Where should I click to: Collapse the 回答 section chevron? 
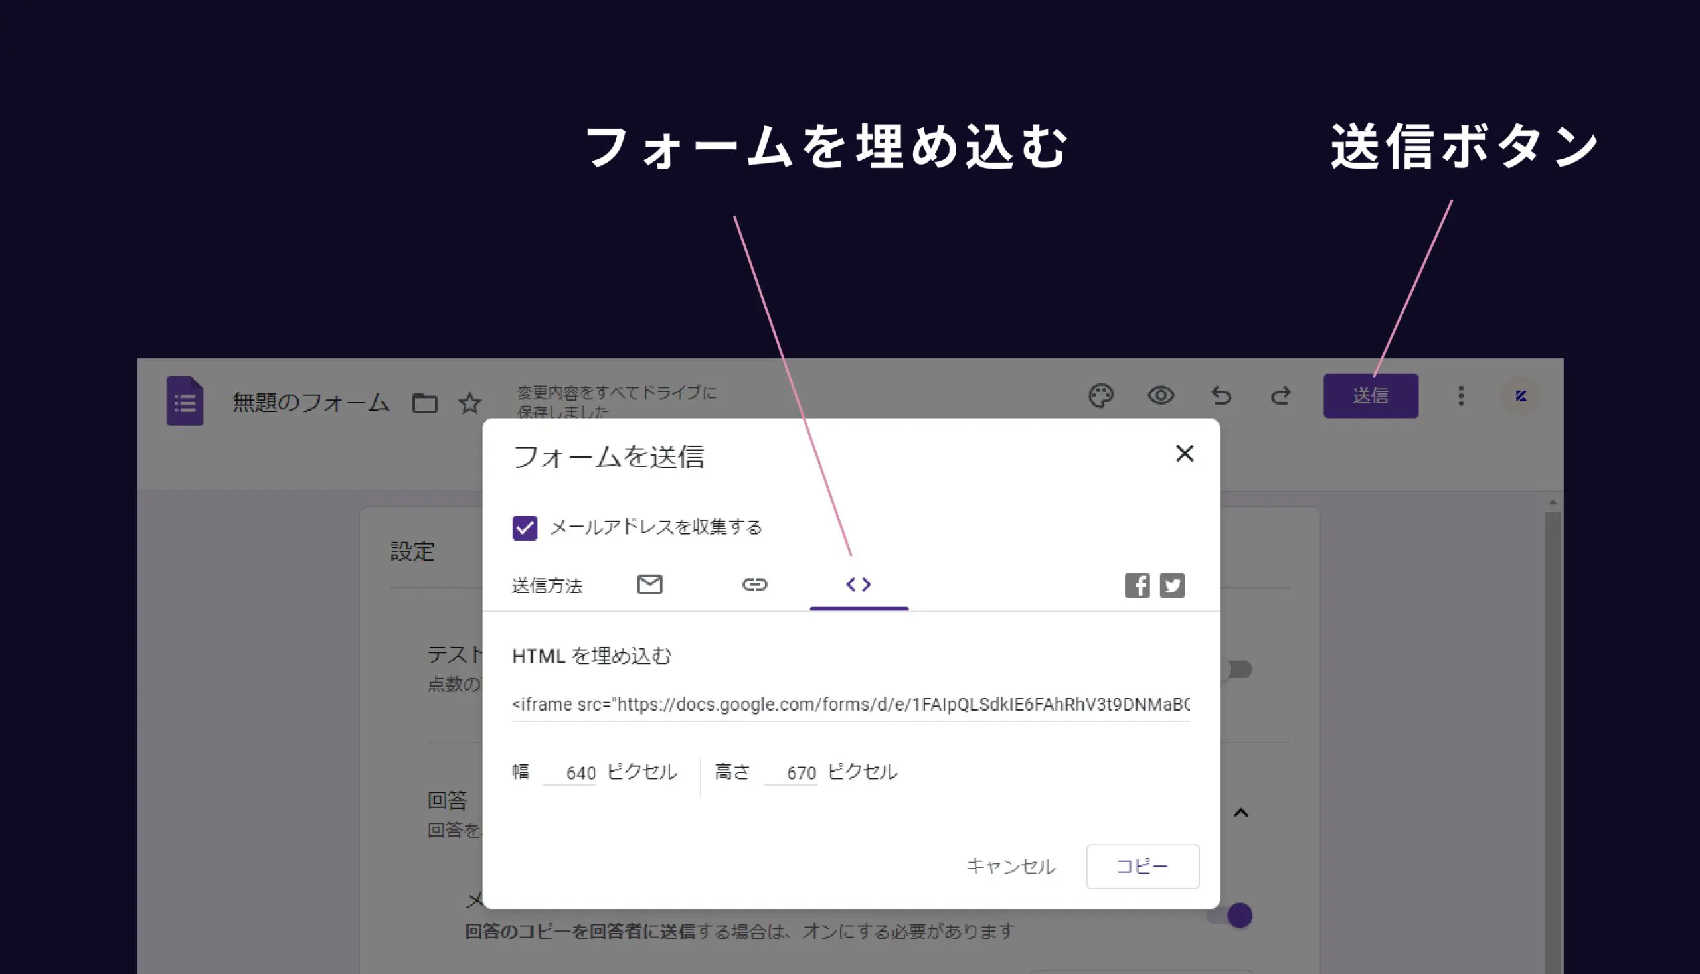coord(1242,813)
